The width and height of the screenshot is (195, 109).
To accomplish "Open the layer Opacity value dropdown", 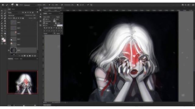I will tap(34, 15).
